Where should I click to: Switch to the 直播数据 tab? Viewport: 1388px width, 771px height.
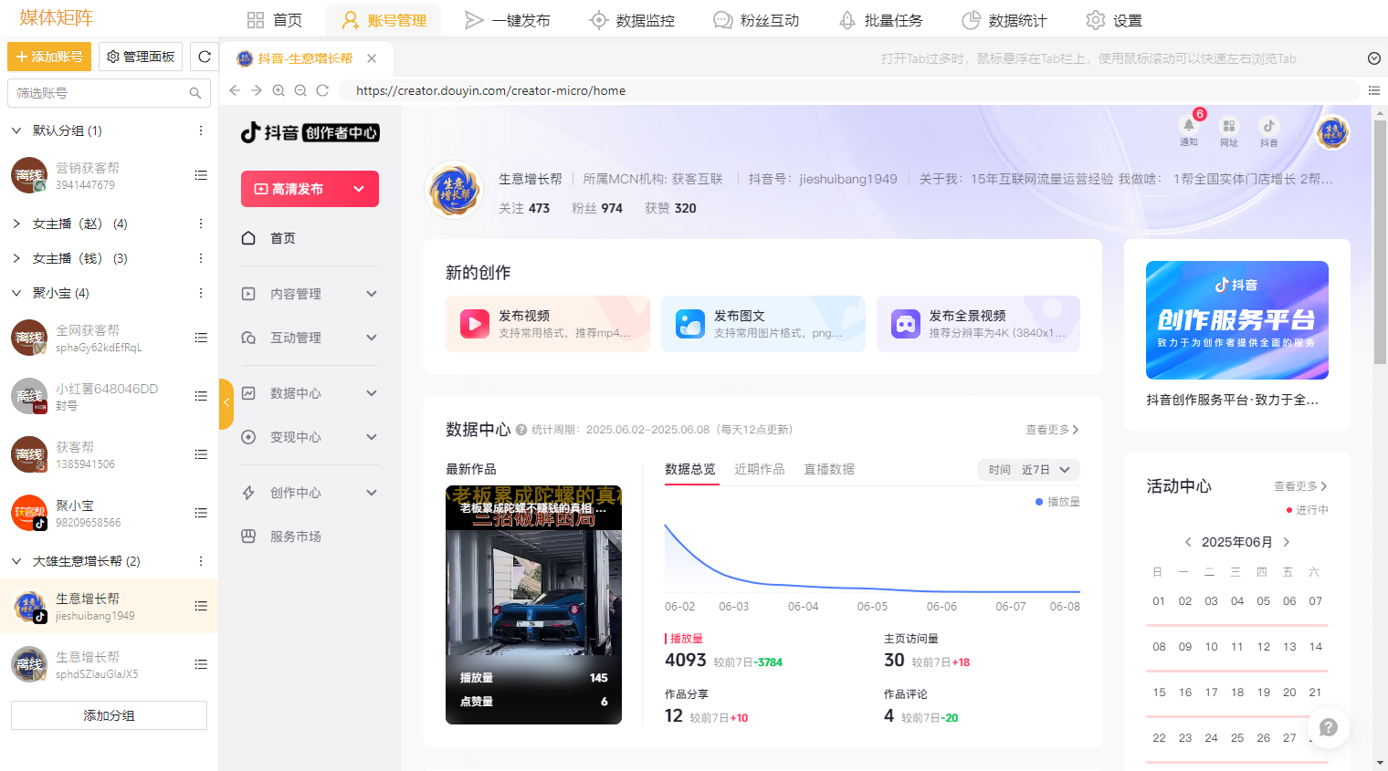(829, 469)
